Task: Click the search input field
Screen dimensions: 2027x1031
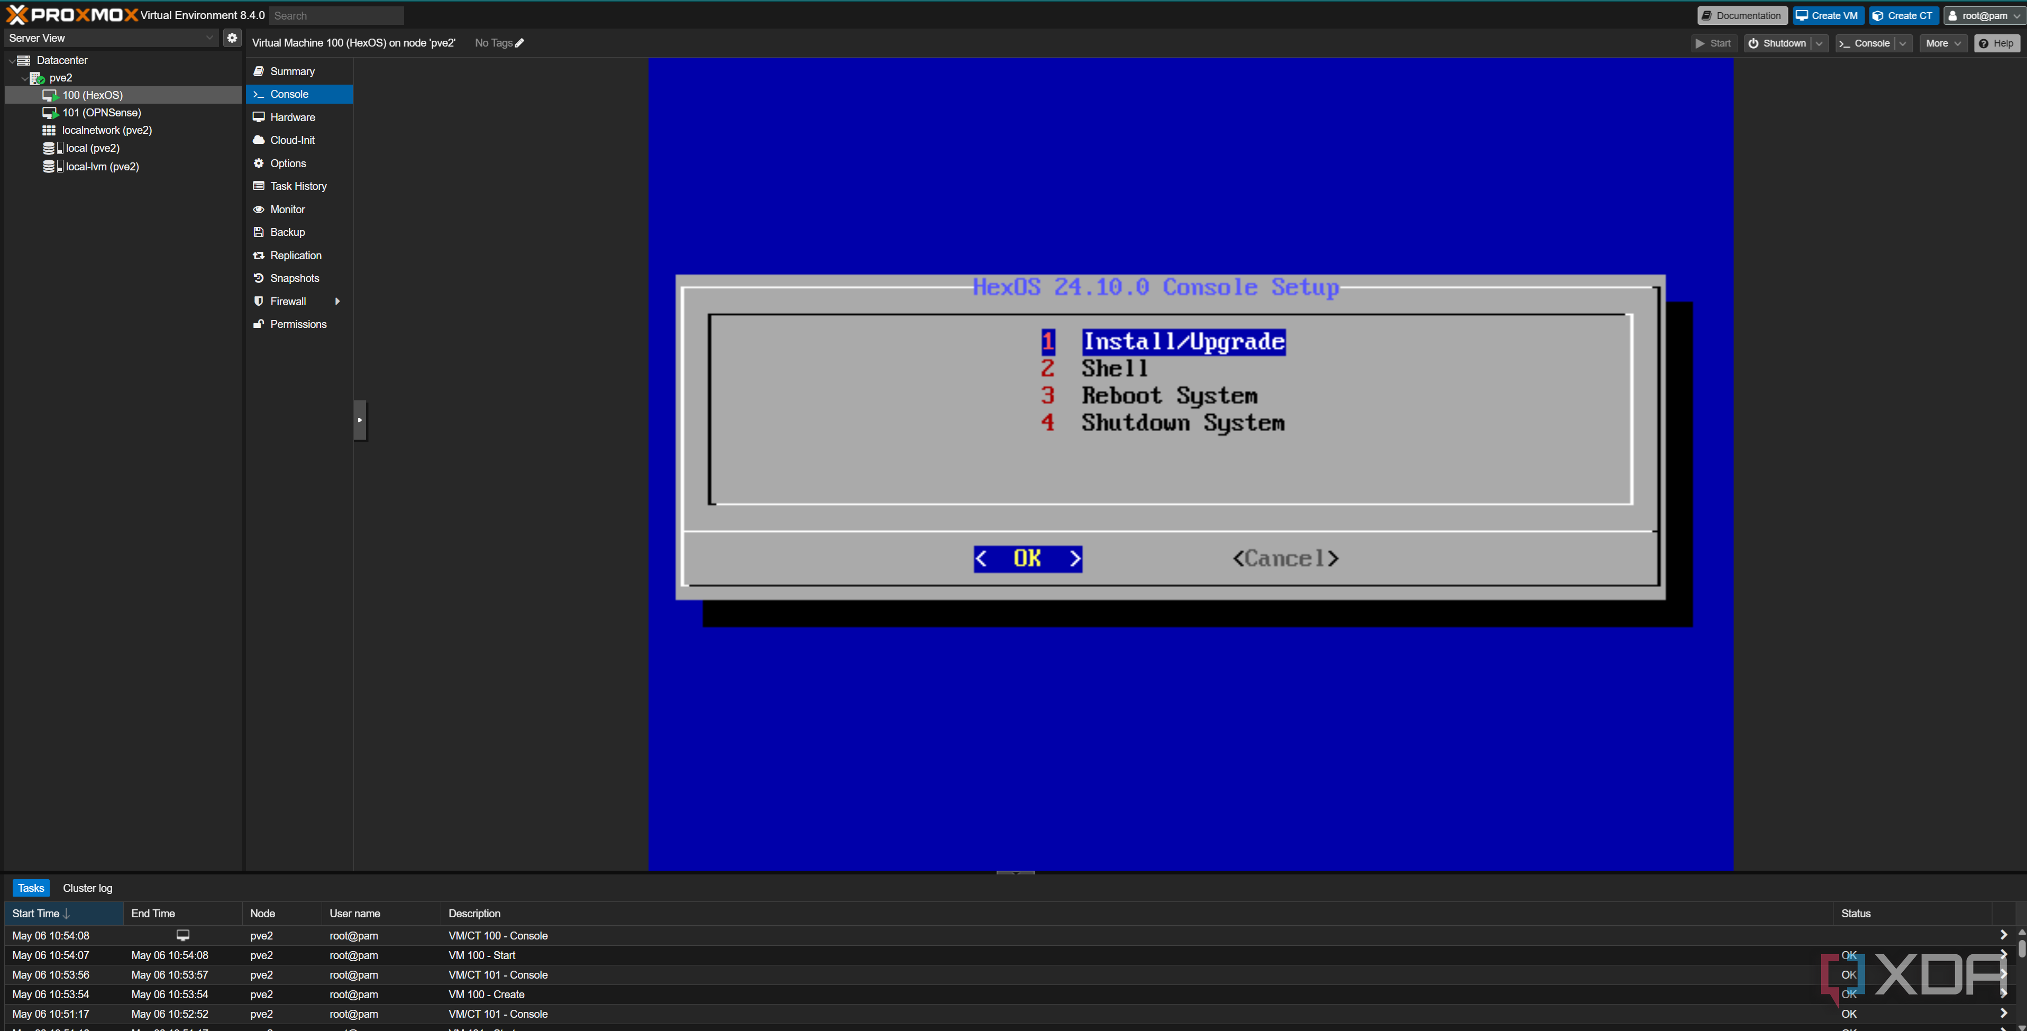Action: [336, 16]
